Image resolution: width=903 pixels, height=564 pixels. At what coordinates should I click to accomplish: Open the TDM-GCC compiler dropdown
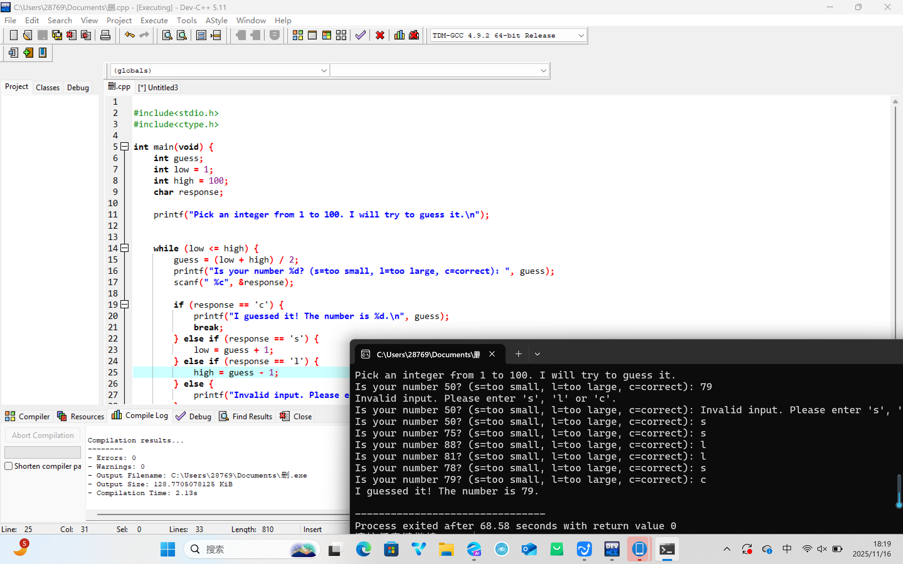pyautogui.click(x=581, y=35)
